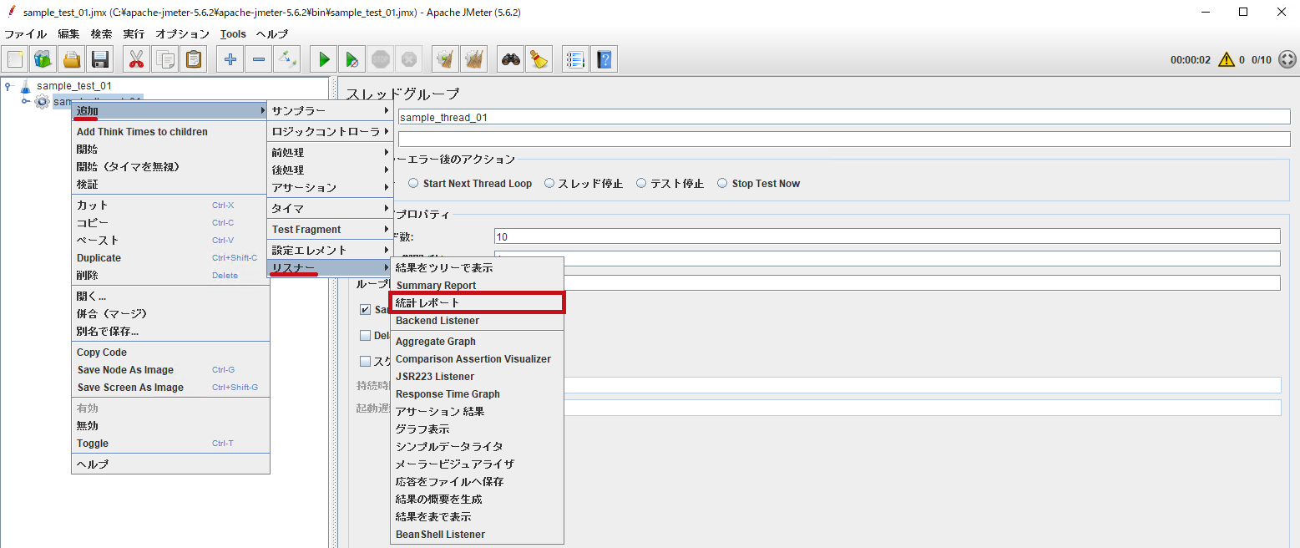Start the test with green play icon
The image size is (1300, 548).
[x=324, y=59]
